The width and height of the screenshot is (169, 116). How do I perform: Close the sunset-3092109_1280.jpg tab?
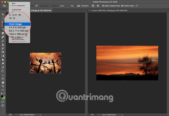point(89,10)
